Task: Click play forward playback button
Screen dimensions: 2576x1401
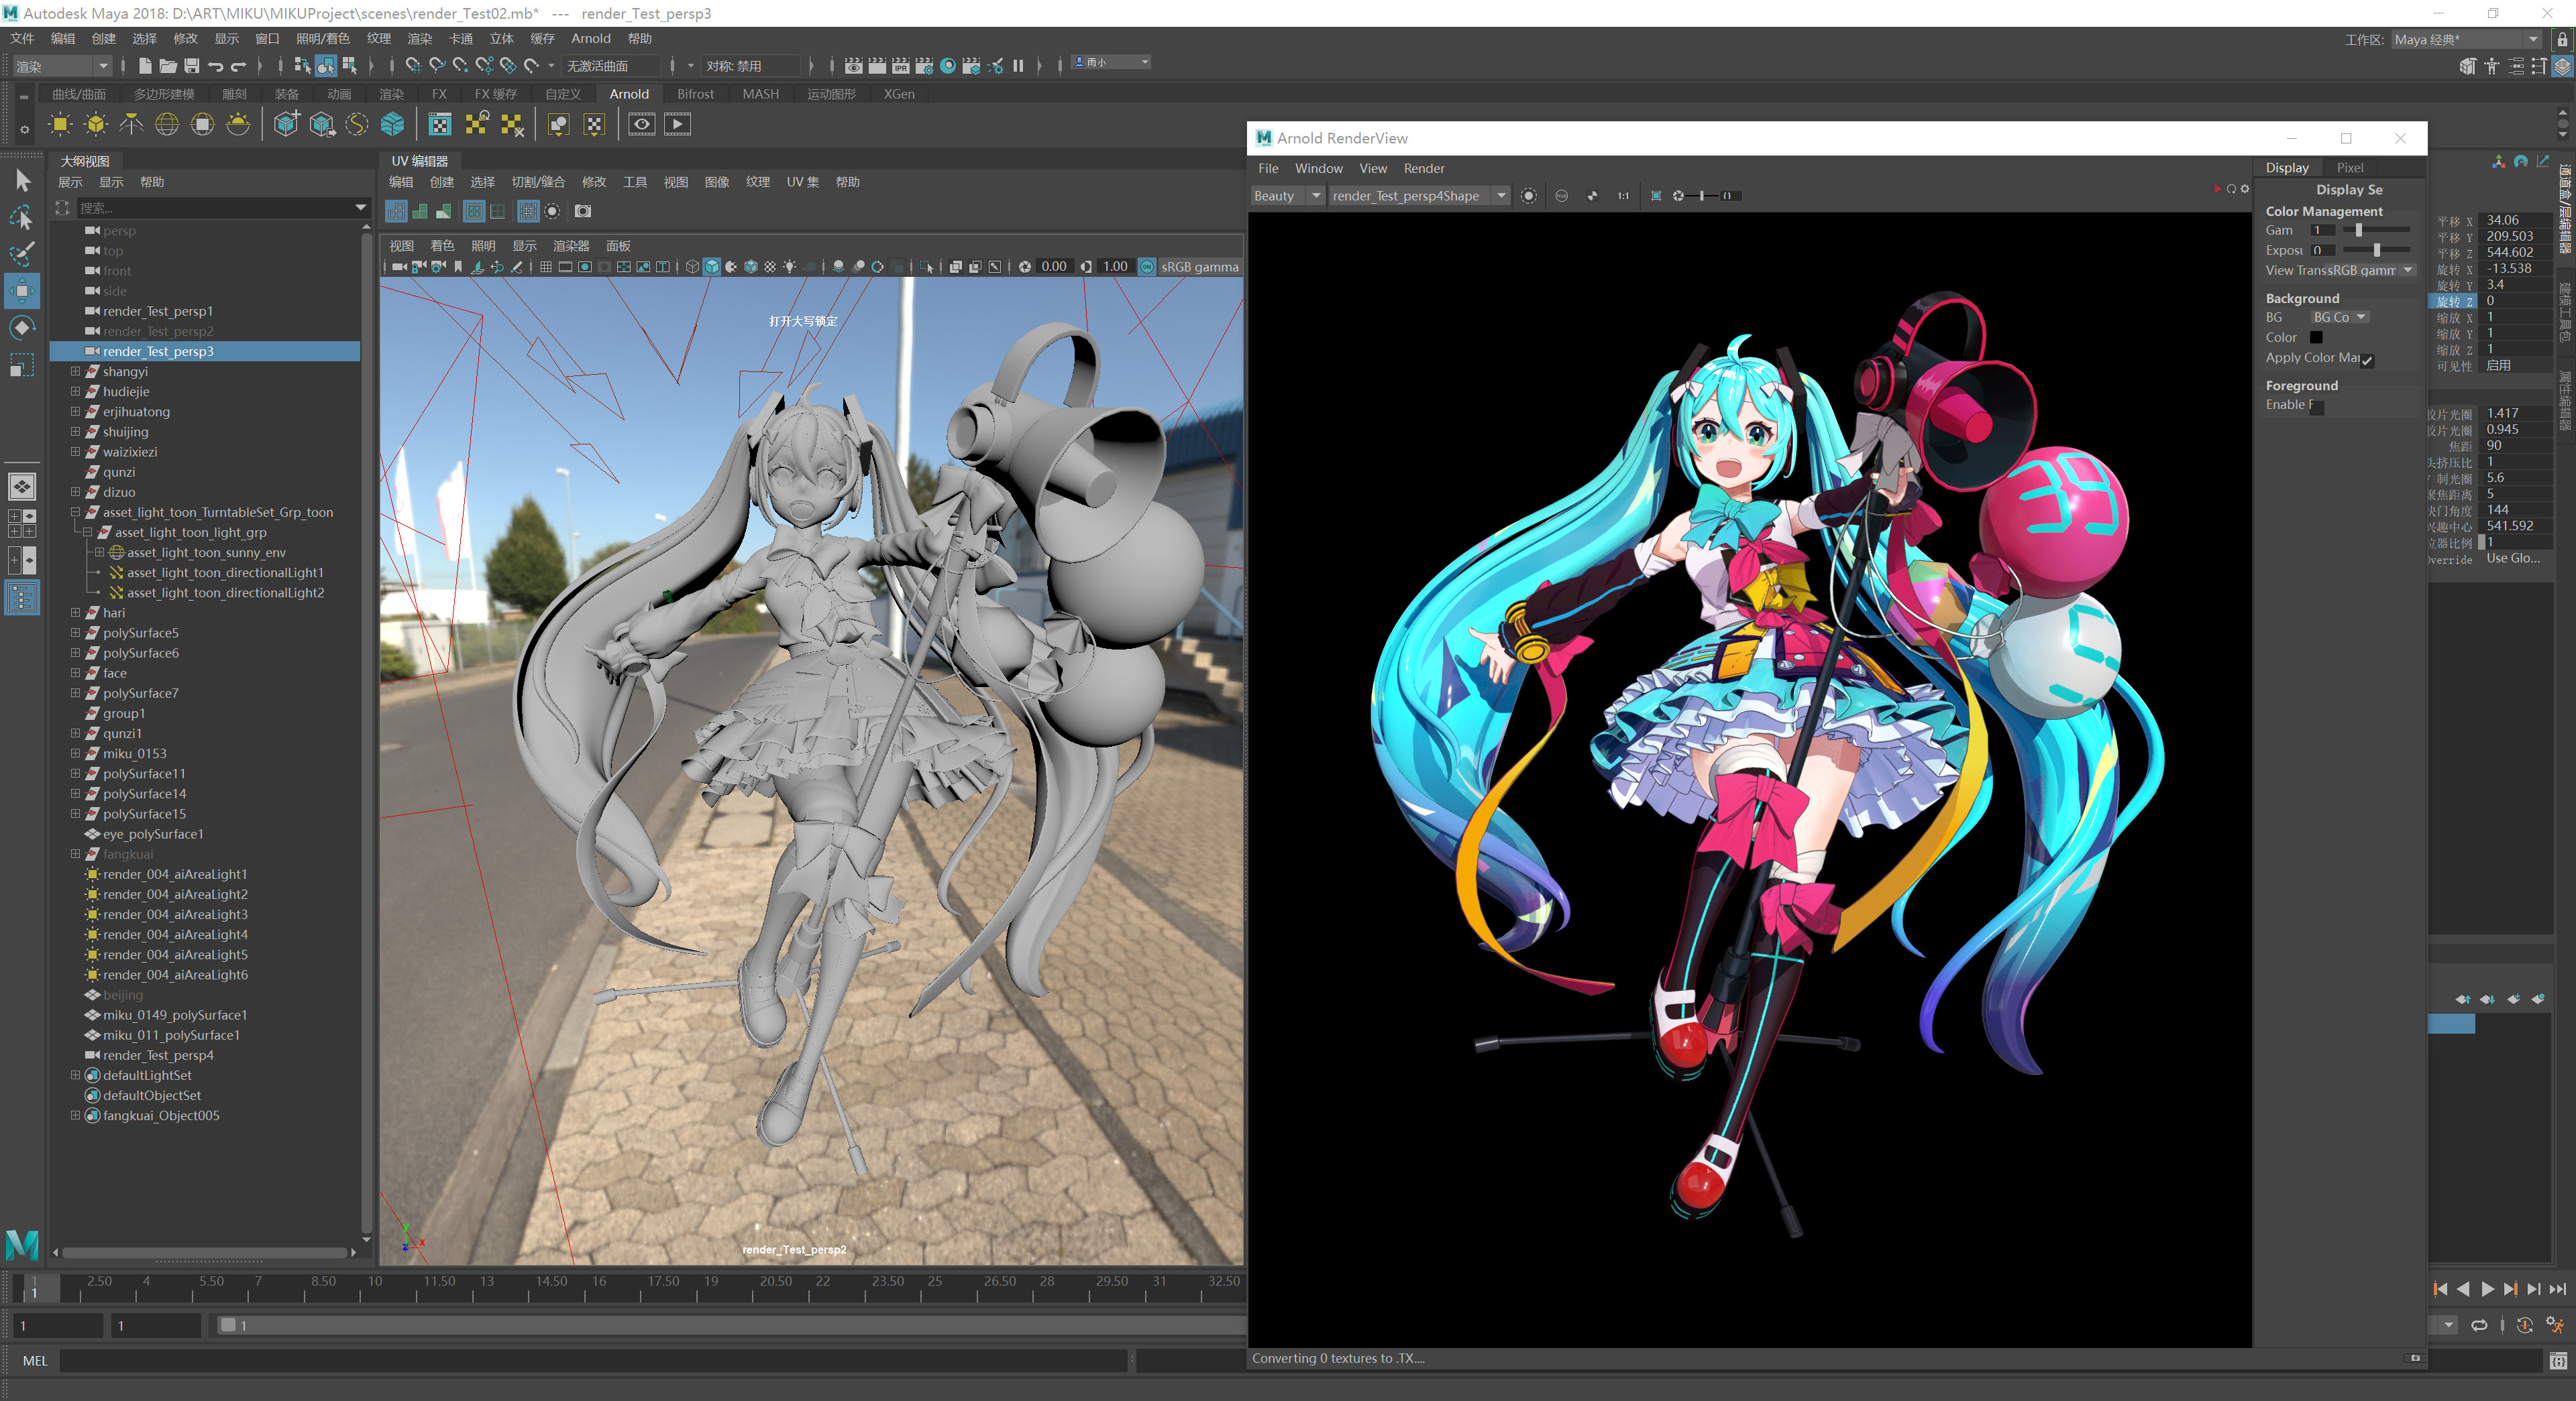Action: pyautogui.click(x=2487, y=1290)
